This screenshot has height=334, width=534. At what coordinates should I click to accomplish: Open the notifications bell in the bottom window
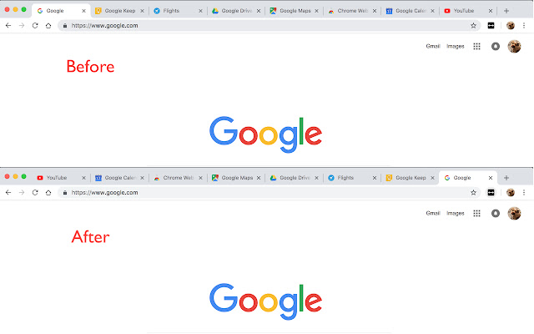(x=496, y=214)
